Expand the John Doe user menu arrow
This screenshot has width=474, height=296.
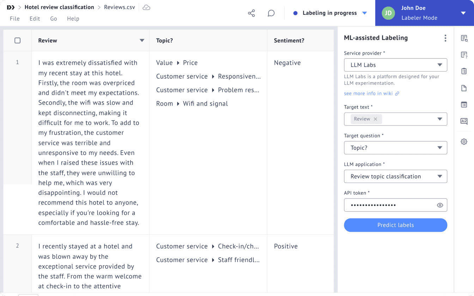point(463,13)
